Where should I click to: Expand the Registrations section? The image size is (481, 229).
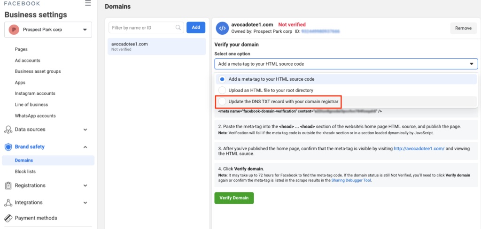[85, 186]
